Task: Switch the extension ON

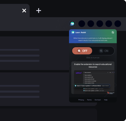Action: click(104, 51)
